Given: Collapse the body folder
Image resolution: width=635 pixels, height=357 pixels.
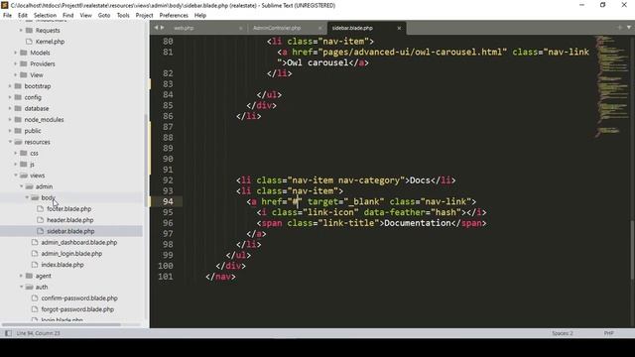Looking at the screenshot, I should pyautogui.click(x=27, y=198).
